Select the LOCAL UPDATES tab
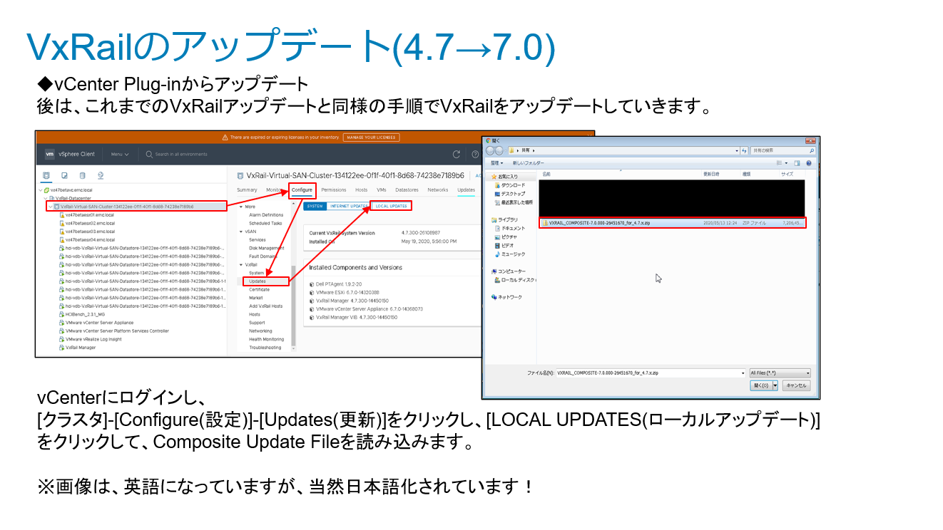 pos(392,206)
